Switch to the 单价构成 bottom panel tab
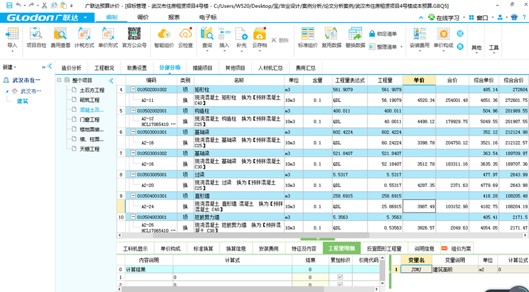This screenshot has height=292, width=529. [171, 249]
